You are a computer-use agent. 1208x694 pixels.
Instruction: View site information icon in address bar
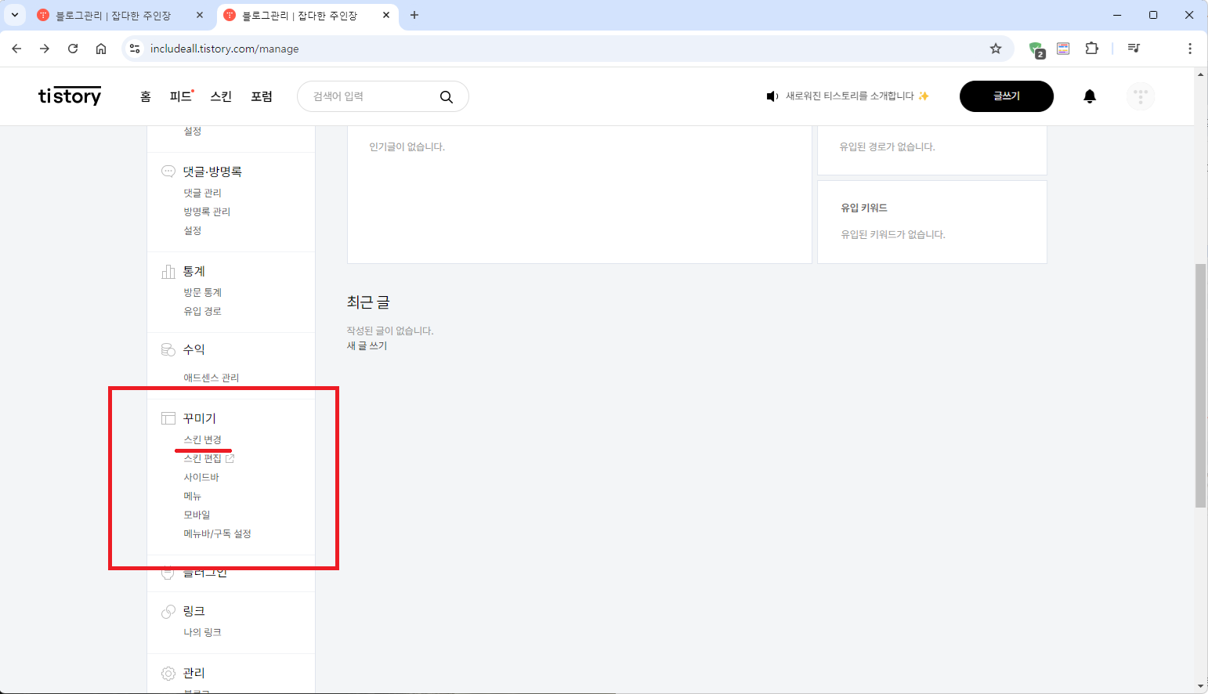tap(135, 49)
